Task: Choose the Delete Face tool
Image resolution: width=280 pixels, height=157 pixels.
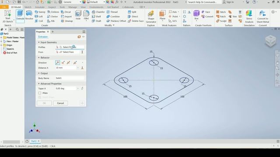Action: (136, 21)
